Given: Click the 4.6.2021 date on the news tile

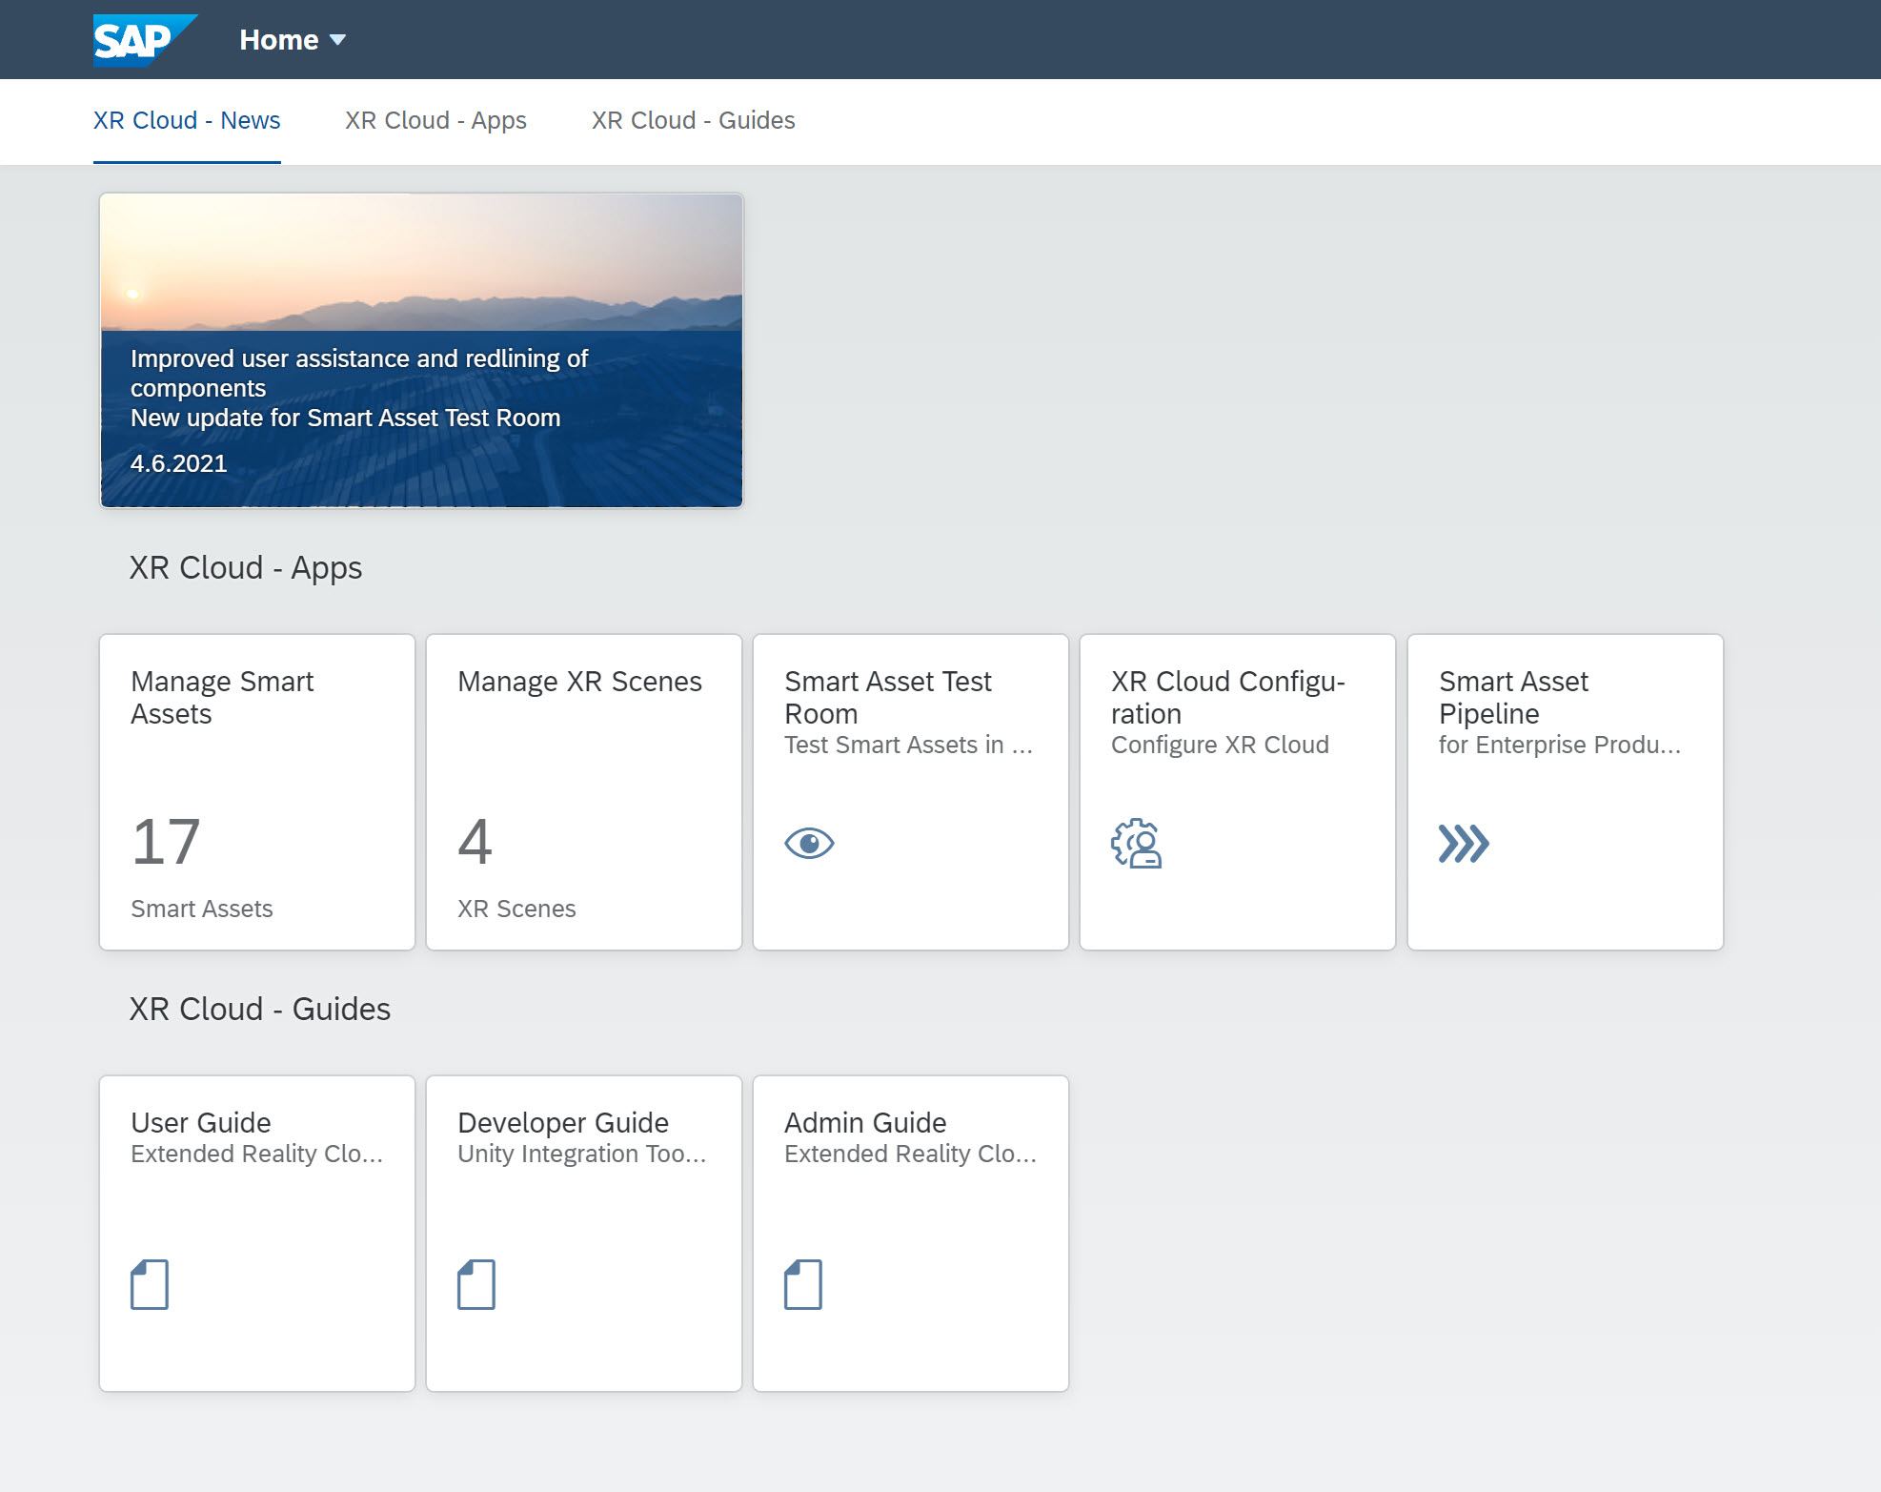Looking at the screenshot, I should (x=178, y=463).
